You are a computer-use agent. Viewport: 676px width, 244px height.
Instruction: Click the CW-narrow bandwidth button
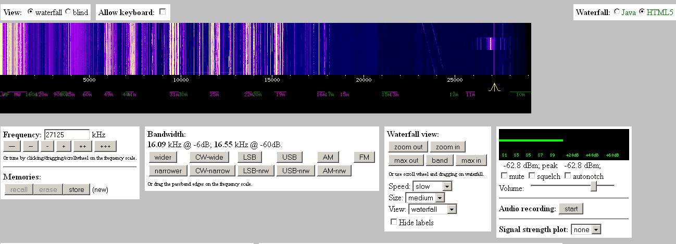pos(212,171)
